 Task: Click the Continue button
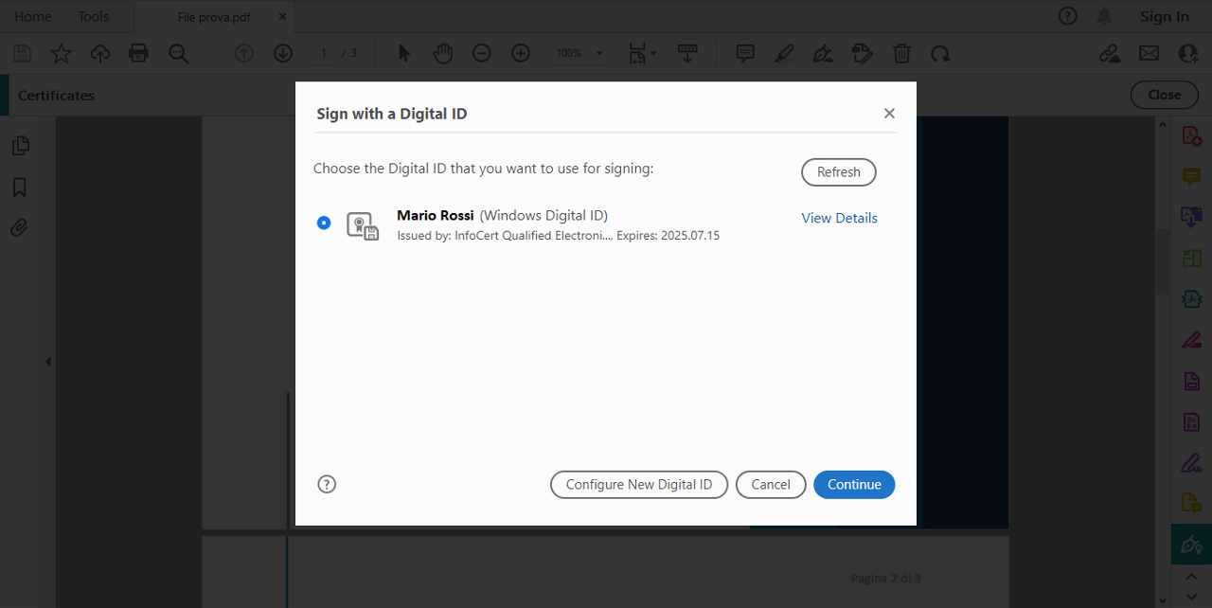pos(853,484)
